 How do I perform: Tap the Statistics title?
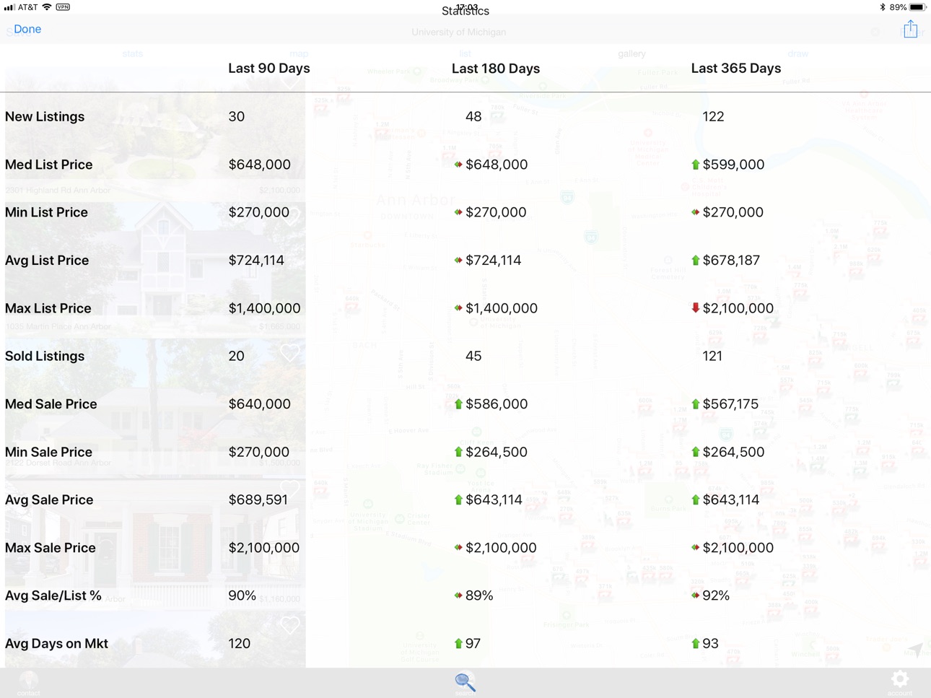465,11
